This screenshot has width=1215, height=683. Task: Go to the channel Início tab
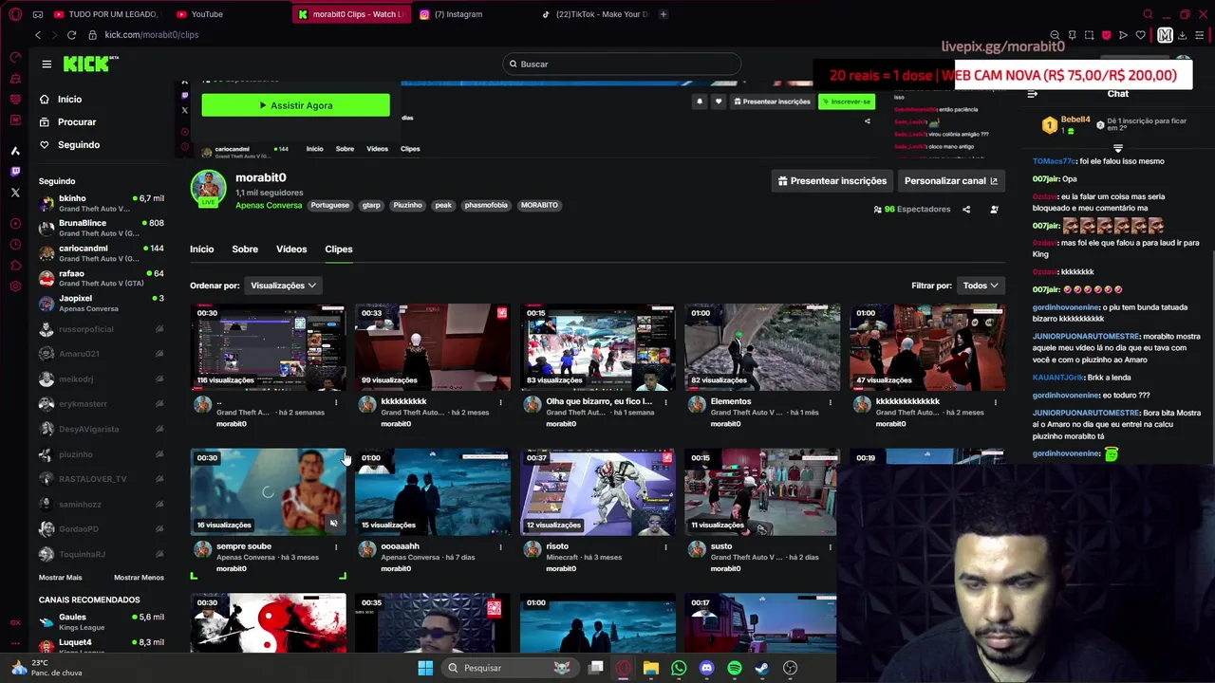[202, 249]
